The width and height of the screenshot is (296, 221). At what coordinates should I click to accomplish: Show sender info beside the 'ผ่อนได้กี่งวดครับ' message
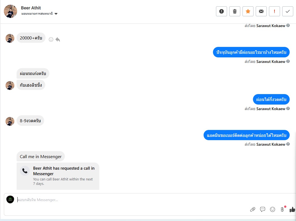[288, 108]
